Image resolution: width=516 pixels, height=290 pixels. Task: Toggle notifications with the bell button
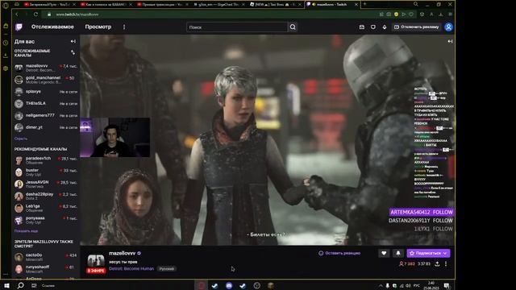pos(397,253)
